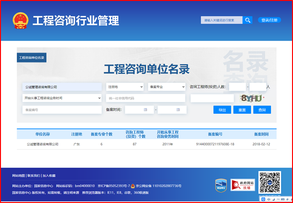Click the 查询 search button
This screenshot has width=293, height=203.
[262, 110]
